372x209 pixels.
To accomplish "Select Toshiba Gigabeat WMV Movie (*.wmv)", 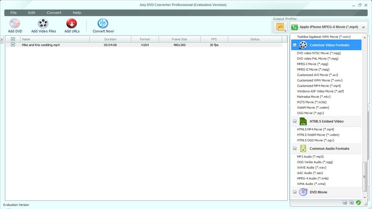I will pos(324,37).
